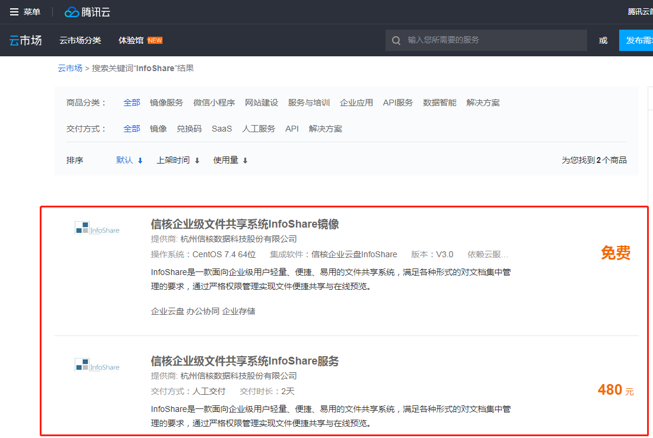653x438 pixels.
Task: Click 为您找到 2 个商品 result count
Action: click(x=594, y=160)
